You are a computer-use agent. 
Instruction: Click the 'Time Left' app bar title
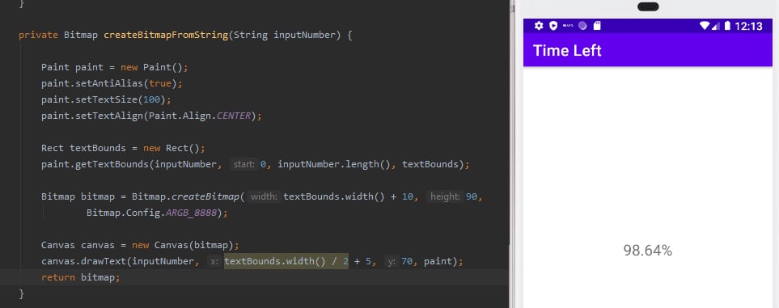(x=567, y=51)
